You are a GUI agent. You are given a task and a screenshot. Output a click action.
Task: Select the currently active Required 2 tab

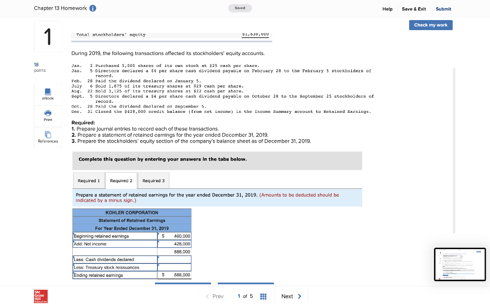coord(121,180)
